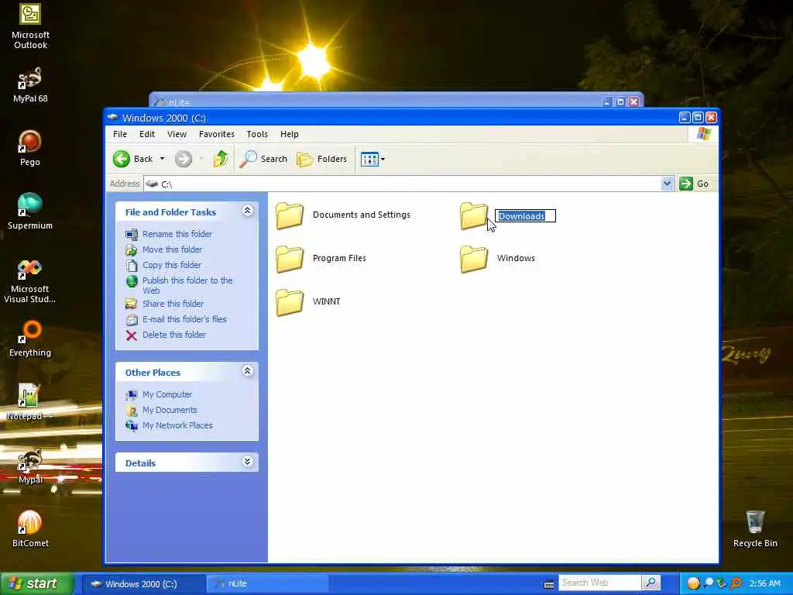Image resolution: width=793 pixels, height=595 pixels.
Task: Open the Views dropdown arrow
Action: point(383,160)
